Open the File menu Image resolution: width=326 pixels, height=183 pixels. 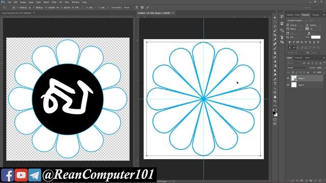pyautogui.click(x=9, y=2)
